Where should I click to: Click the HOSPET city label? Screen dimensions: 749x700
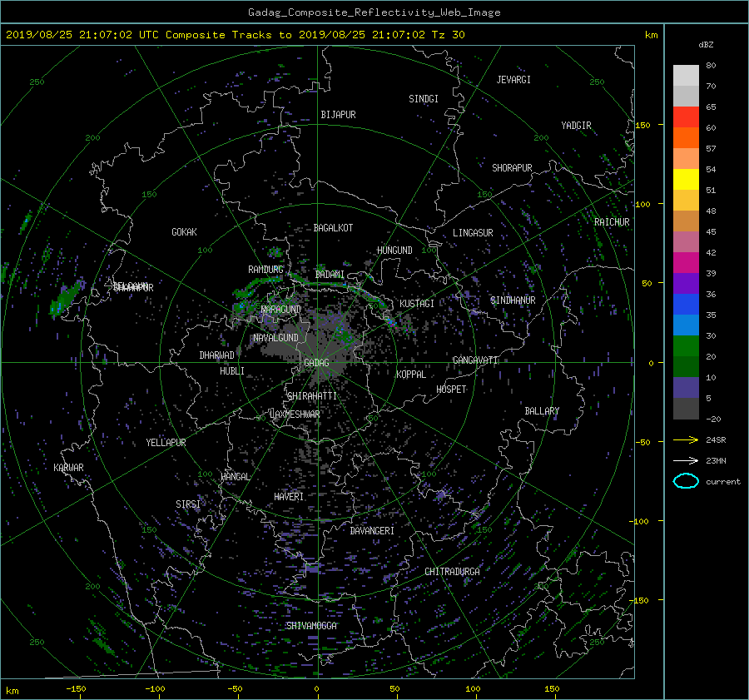(451, 390)
